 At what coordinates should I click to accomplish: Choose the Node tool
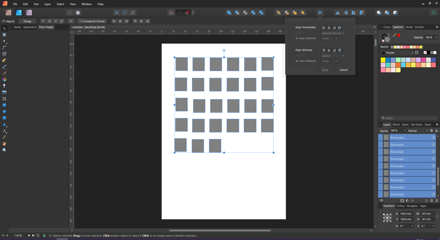coord(4,41)
